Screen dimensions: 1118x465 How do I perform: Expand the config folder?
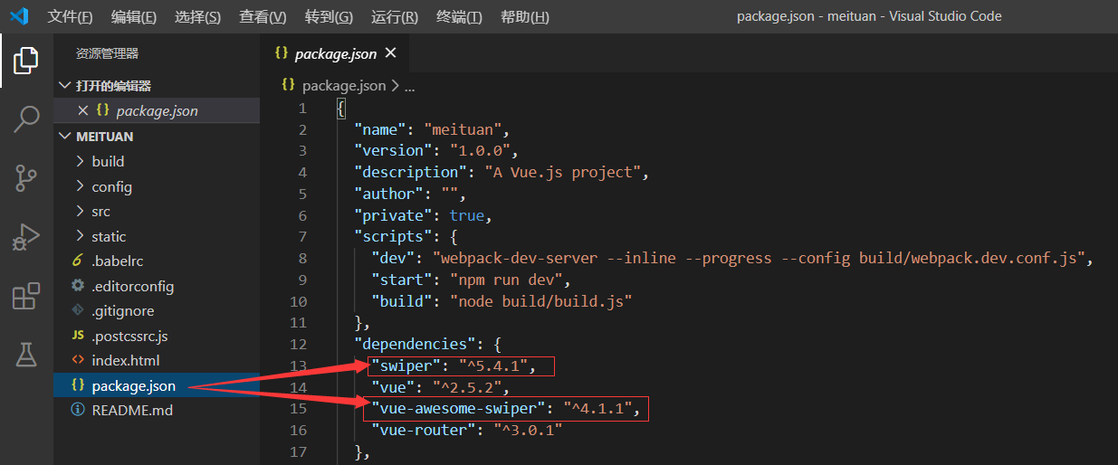click(157, 186)
